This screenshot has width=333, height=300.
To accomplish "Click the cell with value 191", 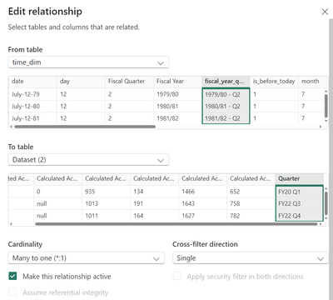I will 154,203.
